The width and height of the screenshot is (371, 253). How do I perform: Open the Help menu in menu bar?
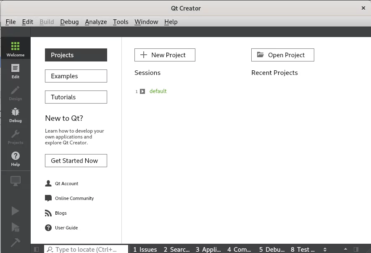click(171, 22)
